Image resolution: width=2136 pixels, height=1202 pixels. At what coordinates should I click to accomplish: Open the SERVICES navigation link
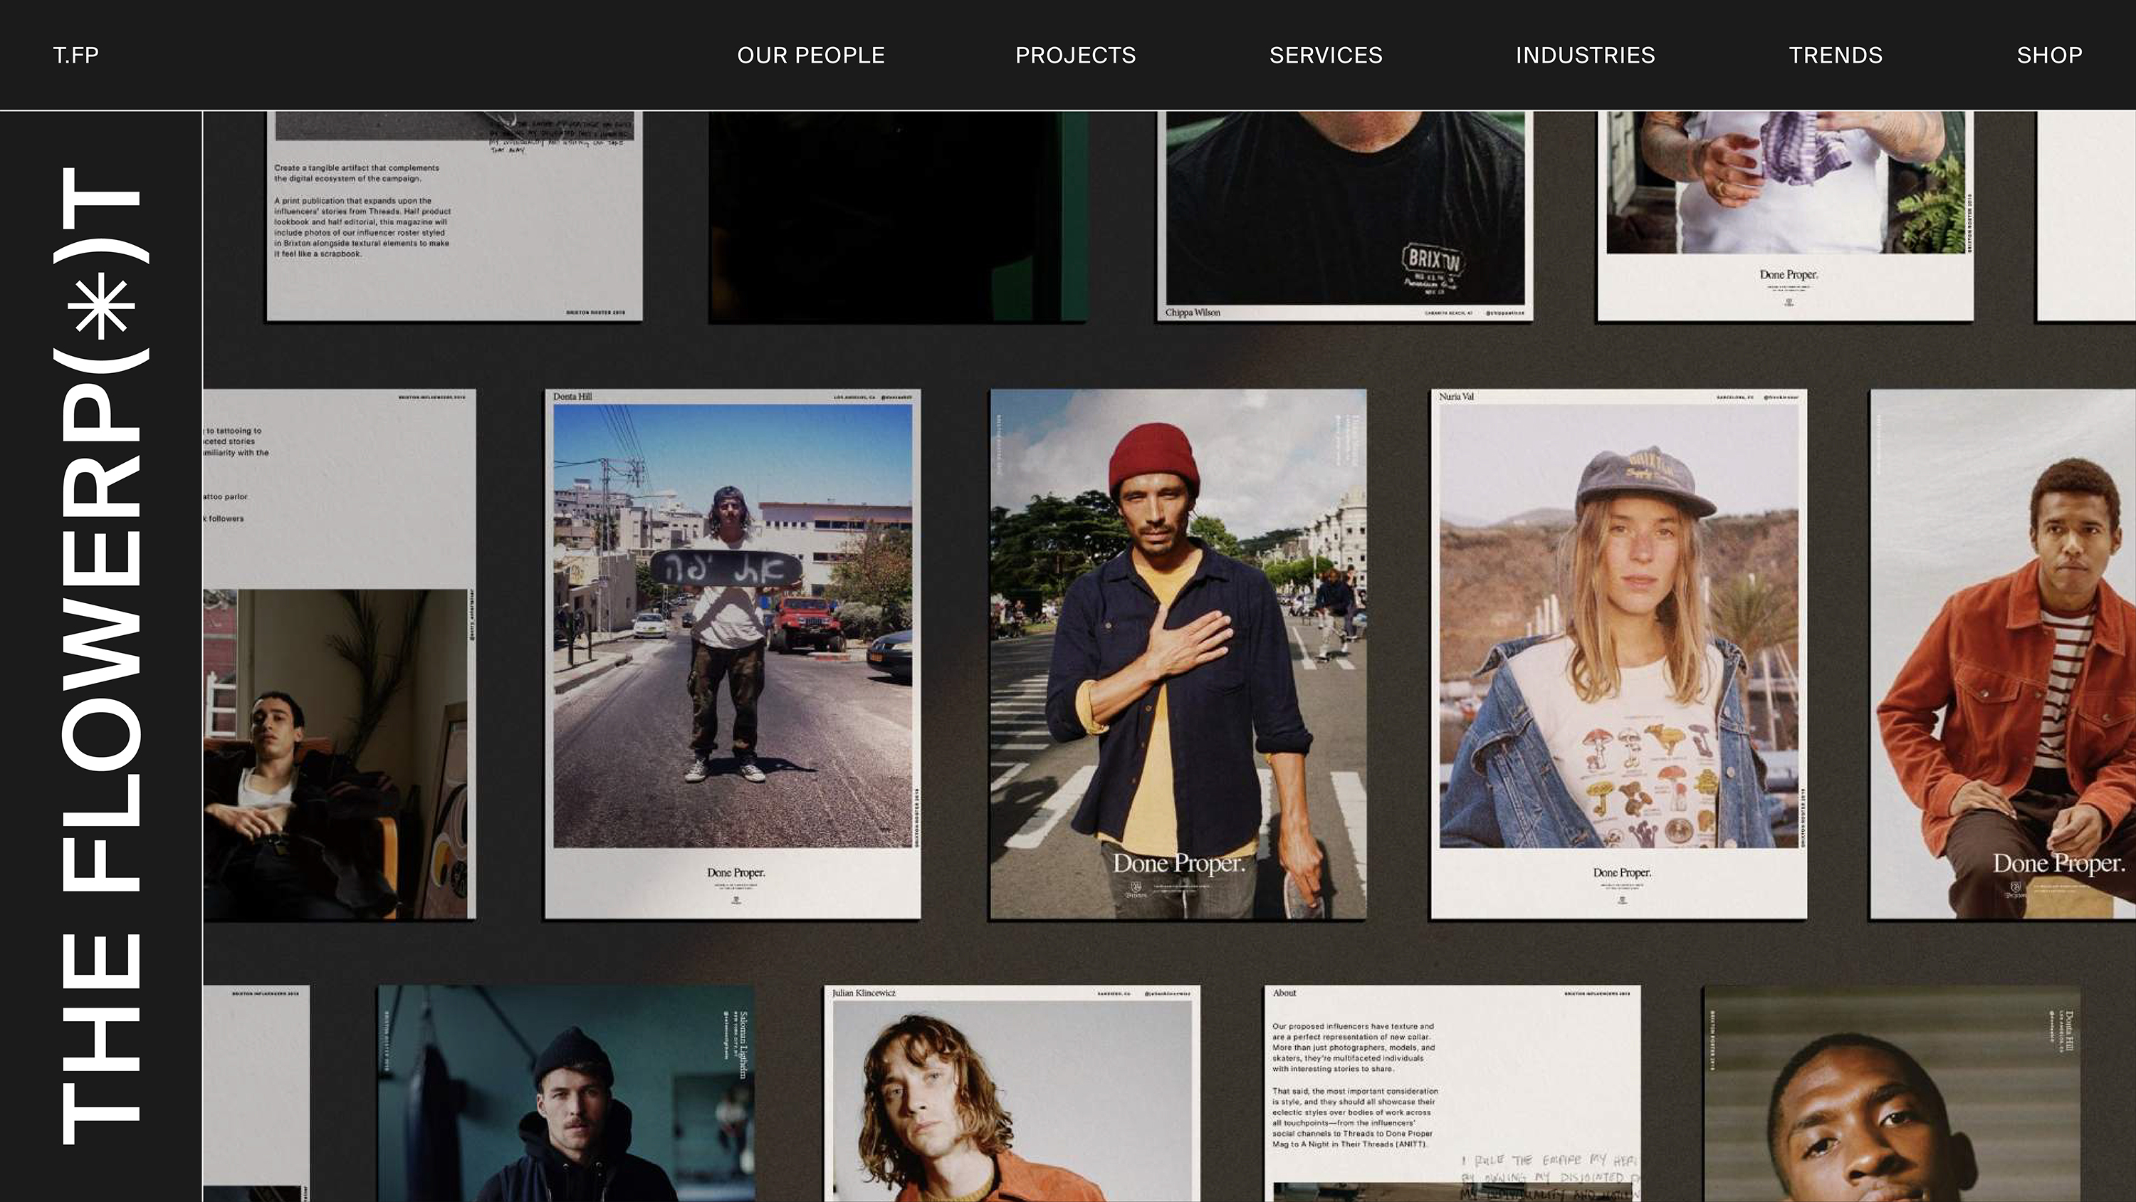[1326, 55]
